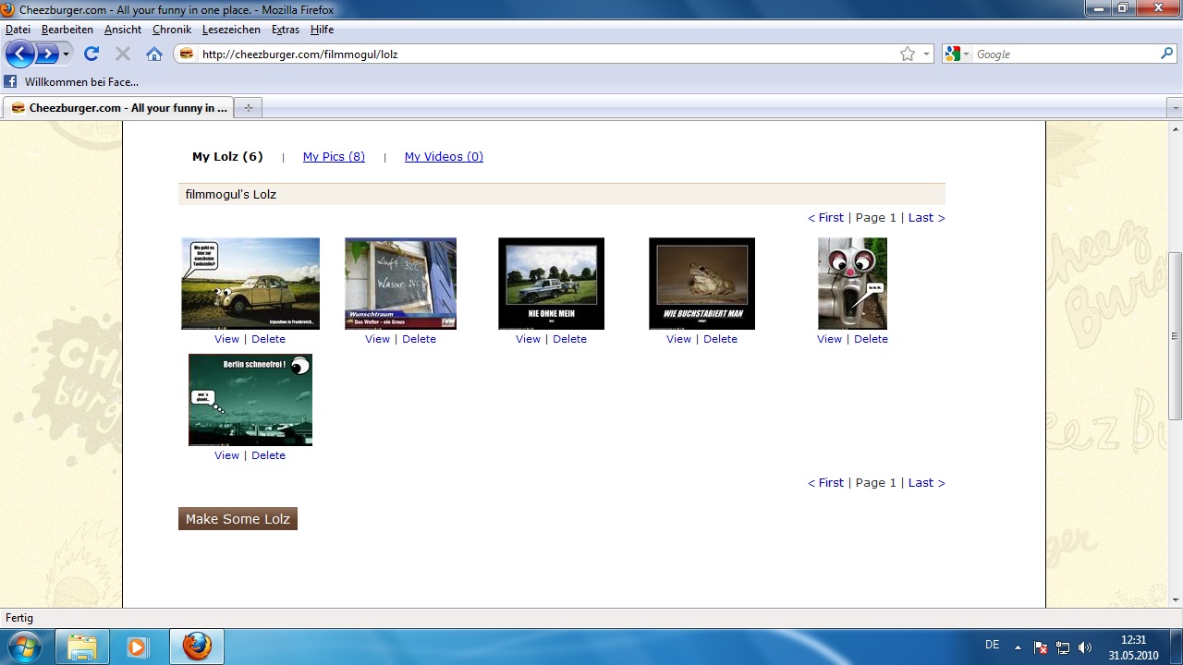Open the My Pics (8) link
The image size is (1183, 665).
pos(334,157)
